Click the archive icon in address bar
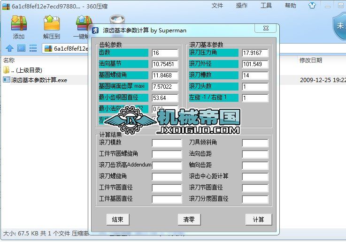 pos(48,48)
